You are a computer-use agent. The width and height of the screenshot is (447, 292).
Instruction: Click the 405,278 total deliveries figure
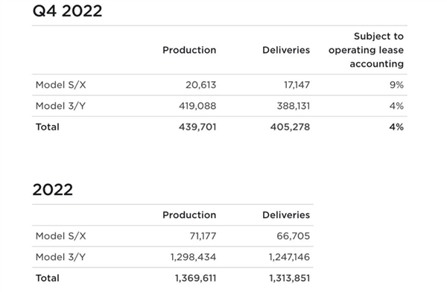click(291, 127)
